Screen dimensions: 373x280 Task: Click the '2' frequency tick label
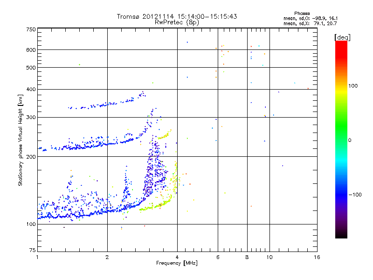coord(107,257)
